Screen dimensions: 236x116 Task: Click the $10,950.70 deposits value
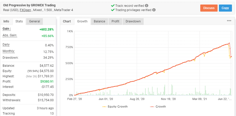point(46,95)
